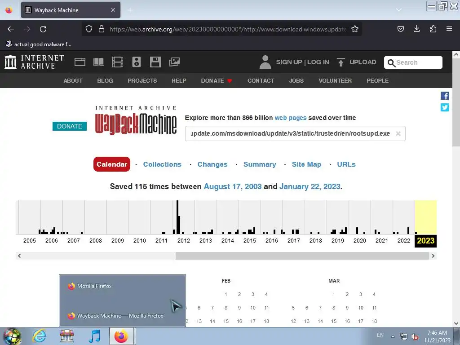The image size is (460, 345).
Task: Reload the page with refresh icon
Action: click(x=43, y=29)
